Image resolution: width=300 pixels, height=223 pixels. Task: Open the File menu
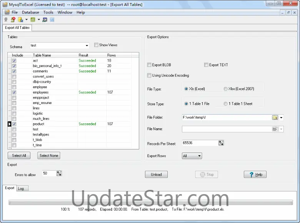tap(15, 12)
